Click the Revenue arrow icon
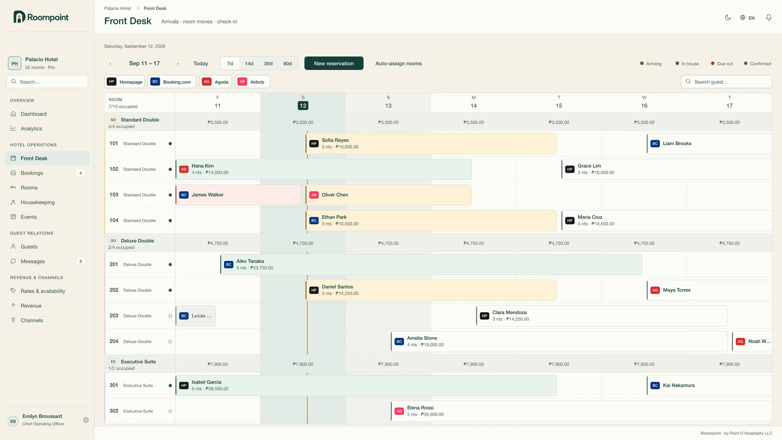Image resolution: width=782 pixels, height=440 pixels. pos(13,306)
